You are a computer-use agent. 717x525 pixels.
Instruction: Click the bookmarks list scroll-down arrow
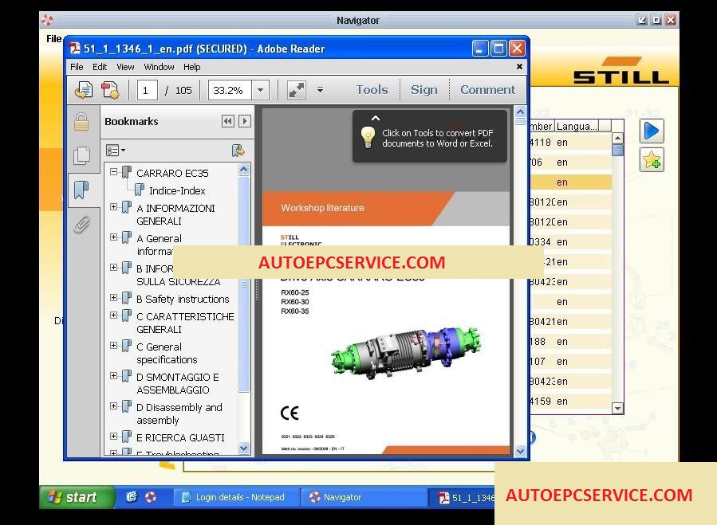(x=244, y=449)
